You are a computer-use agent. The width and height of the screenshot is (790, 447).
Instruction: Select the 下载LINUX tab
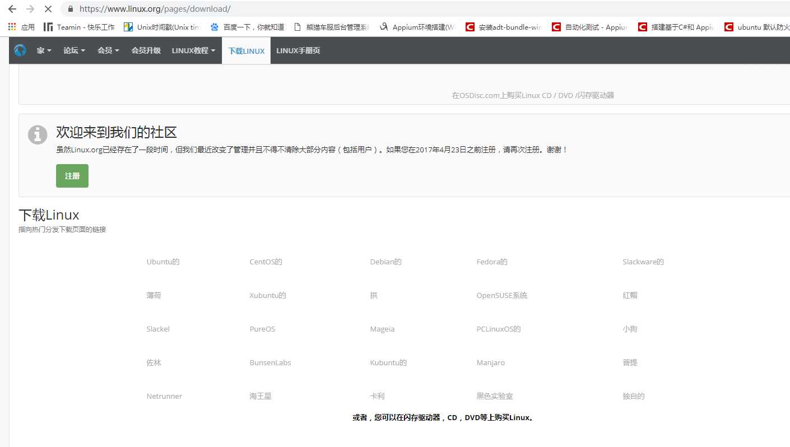[247, 50]
